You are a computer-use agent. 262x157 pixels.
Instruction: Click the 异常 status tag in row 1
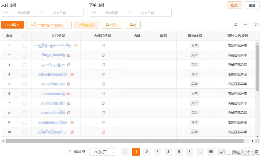pyautogui.click(x=195, y=45)
